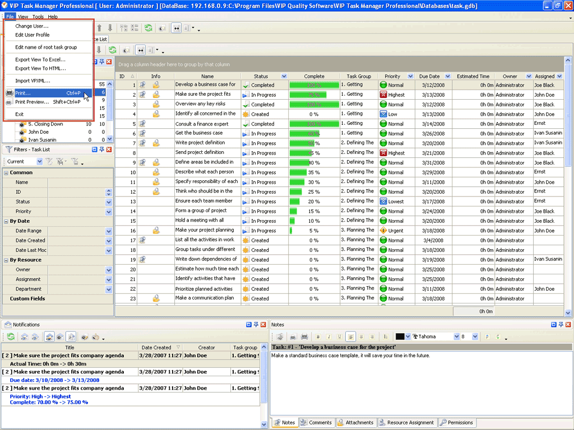The image size is (574, 430).
Task: Click the move down arrow in top toolbar
Action: (110, 28)
